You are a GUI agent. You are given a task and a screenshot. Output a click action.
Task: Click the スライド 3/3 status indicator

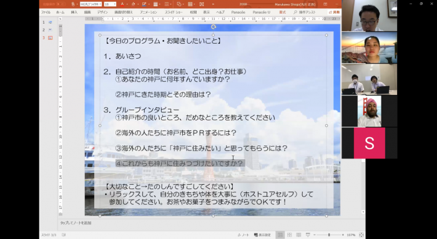pyautogui.click(x=49, y=235)
